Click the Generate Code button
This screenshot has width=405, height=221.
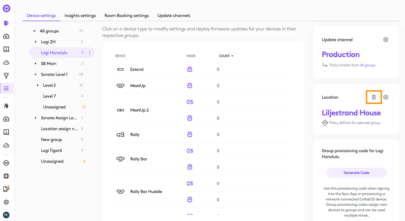coord(356,173)
